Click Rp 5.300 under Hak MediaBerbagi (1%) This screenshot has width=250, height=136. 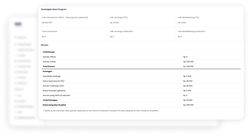pyautogui.click(x=182, y=23)
